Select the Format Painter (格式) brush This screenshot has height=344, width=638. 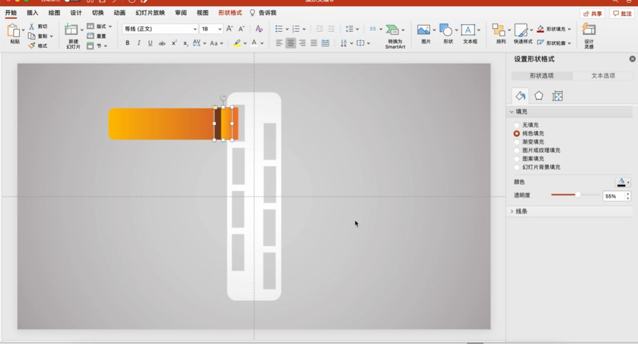click(32, 45)
